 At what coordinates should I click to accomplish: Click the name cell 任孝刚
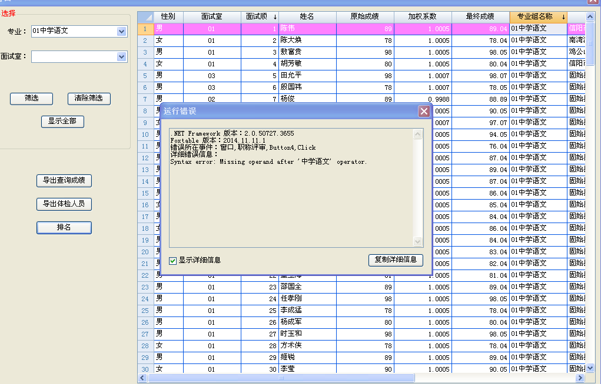307,299
